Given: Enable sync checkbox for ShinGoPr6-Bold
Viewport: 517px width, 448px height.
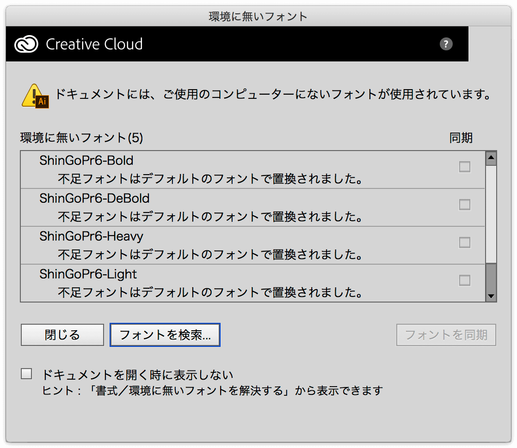Looking at the screenshot, I should 465,167.
